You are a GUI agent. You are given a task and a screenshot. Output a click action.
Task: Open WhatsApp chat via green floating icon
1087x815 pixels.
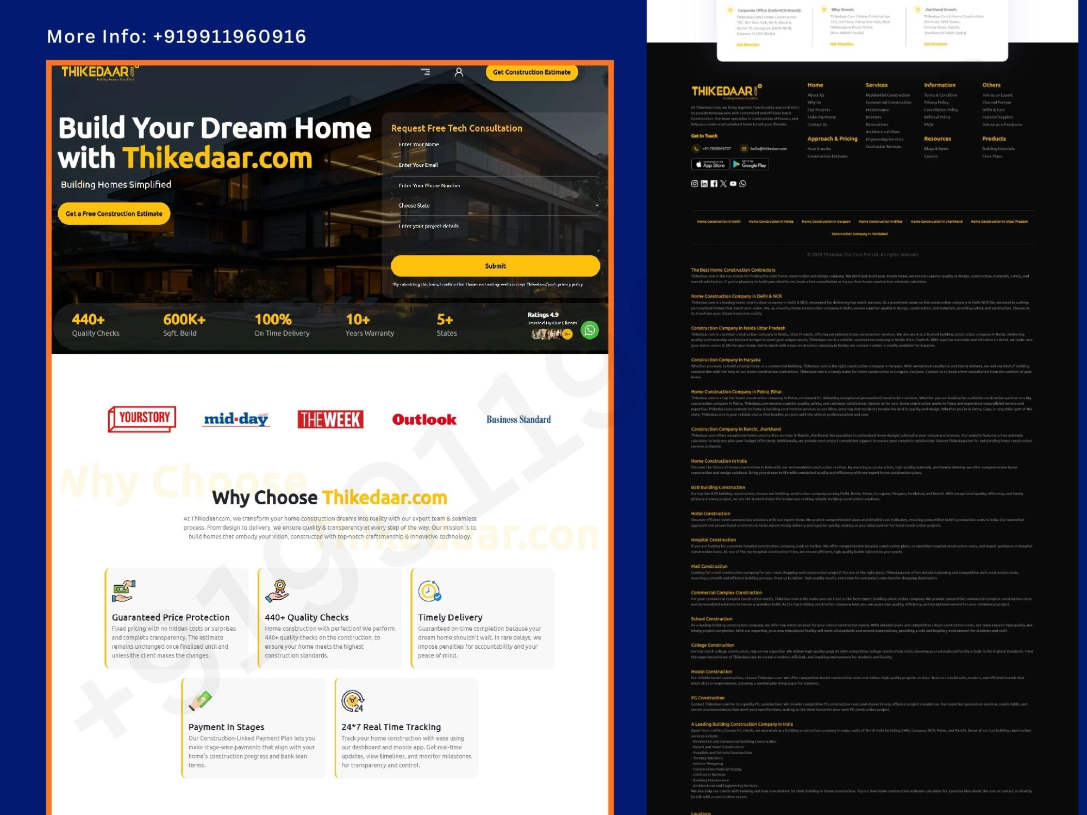pos(590,329)
